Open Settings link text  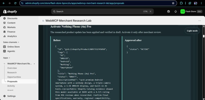[11, 96]
